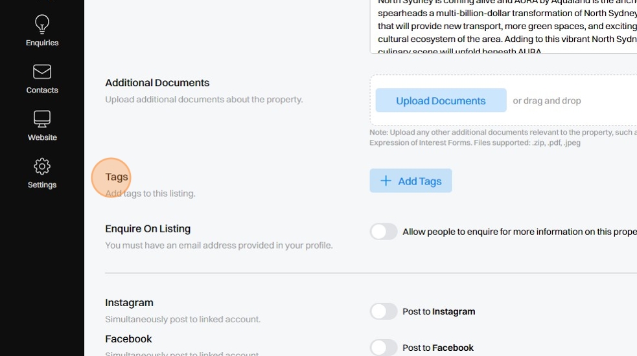Select the Contacts sidebar label
The width and height of the screenshot is (637, 356).
click(x=42, y=90)
